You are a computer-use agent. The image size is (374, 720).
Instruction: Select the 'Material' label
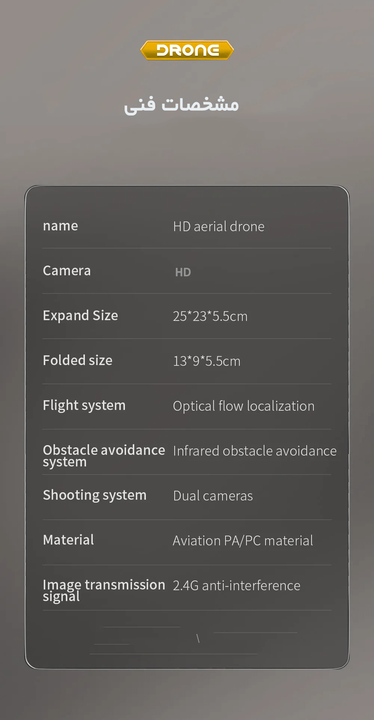tap(68, 540)
